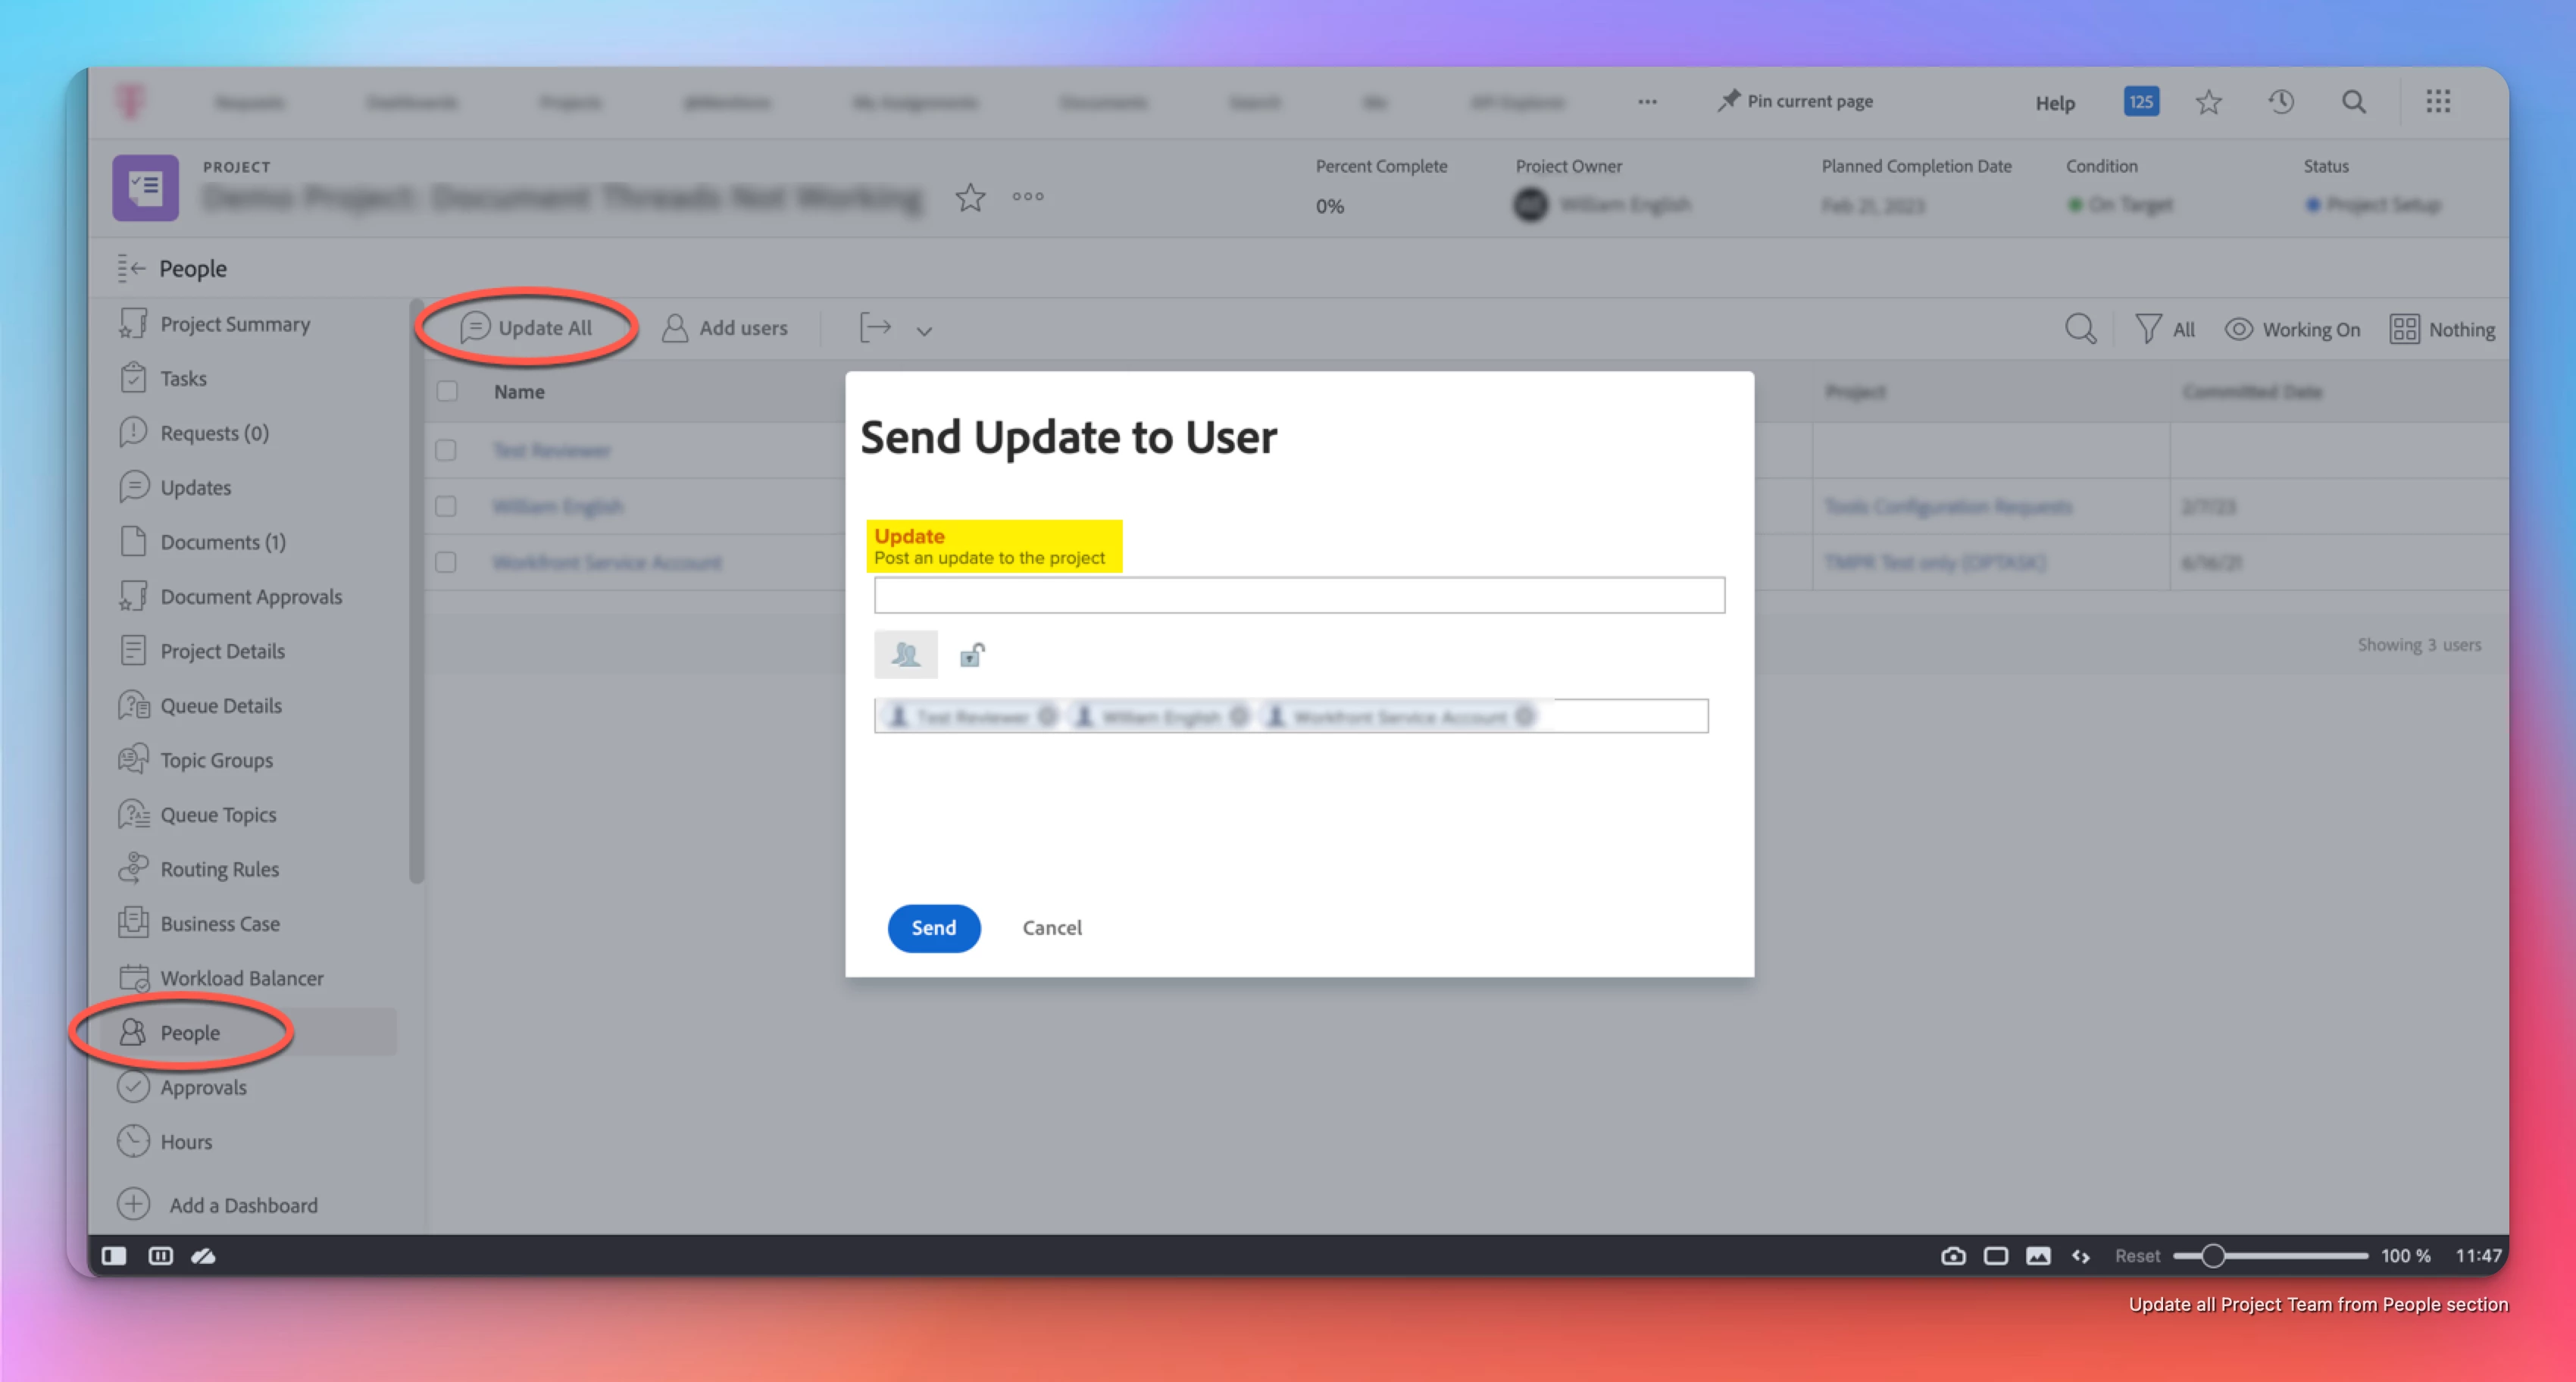2576x1382 pixels.
Task: Open the nine-dot main menu grid
Action: coord(2438,102)
